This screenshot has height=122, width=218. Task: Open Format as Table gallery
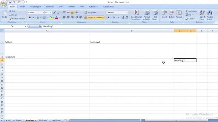point(147,15)
